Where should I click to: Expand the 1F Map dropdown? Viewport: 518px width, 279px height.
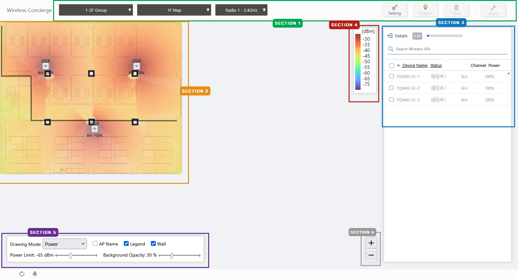pos(174,10)
